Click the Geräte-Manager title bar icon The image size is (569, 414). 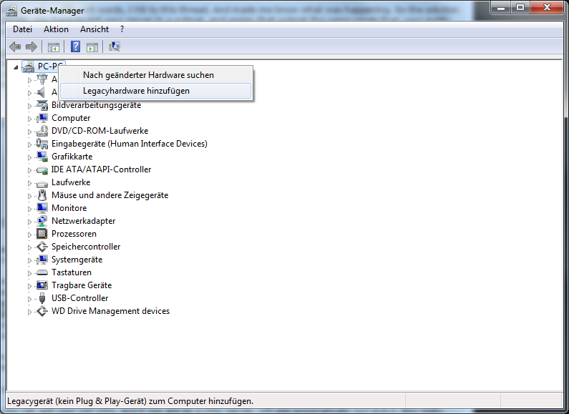(11, 11)
